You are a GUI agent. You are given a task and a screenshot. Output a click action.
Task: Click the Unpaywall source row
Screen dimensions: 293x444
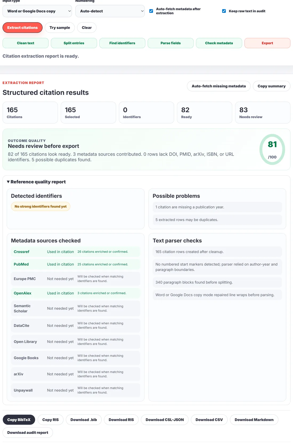(76, 390)
